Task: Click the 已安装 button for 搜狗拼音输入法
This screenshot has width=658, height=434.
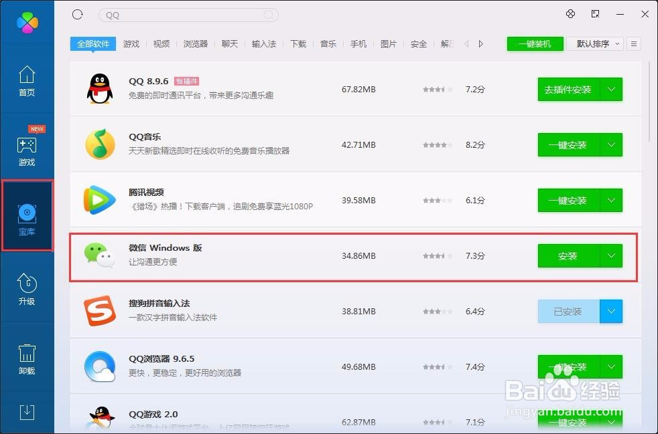Action: [x=569, y=311]
